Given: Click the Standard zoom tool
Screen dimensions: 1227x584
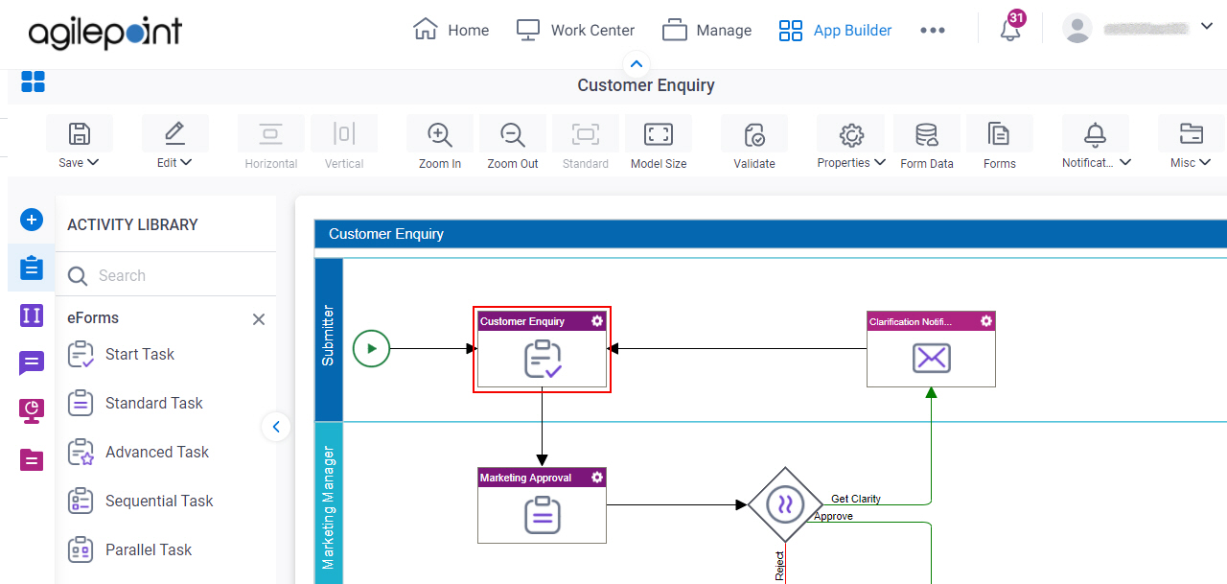Looking at the screenshot, I should tap(586, 143).
